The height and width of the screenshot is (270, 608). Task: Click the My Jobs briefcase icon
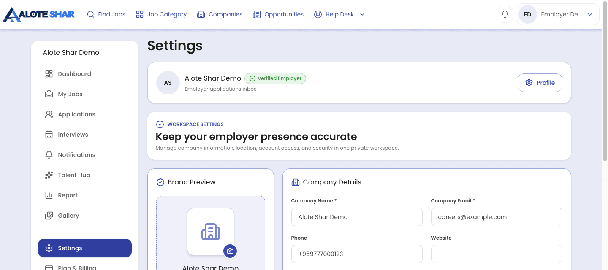(49, 94)
